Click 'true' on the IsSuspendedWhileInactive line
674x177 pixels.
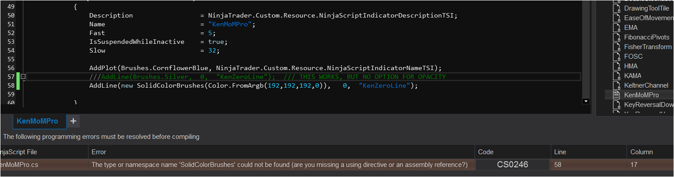pos(216,42)
